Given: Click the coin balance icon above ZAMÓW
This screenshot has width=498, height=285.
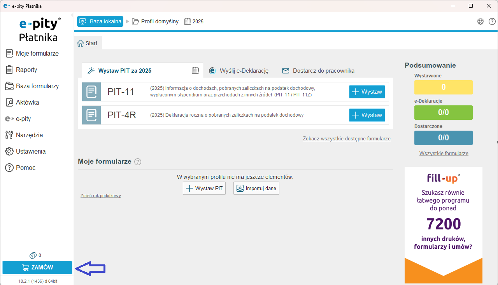Looking at the screenshot, I should tap(33, 255).
